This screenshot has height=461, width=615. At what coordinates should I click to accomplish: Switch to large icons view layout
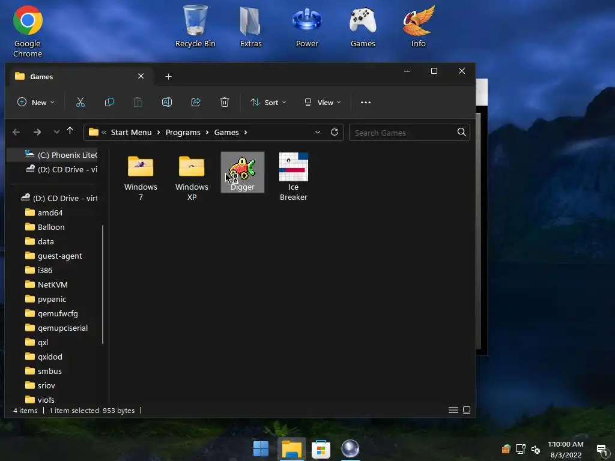tap(467, 410)
